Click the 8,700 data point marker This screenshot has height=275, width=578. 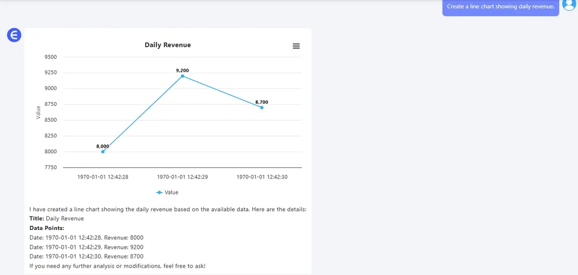point(262,108)
